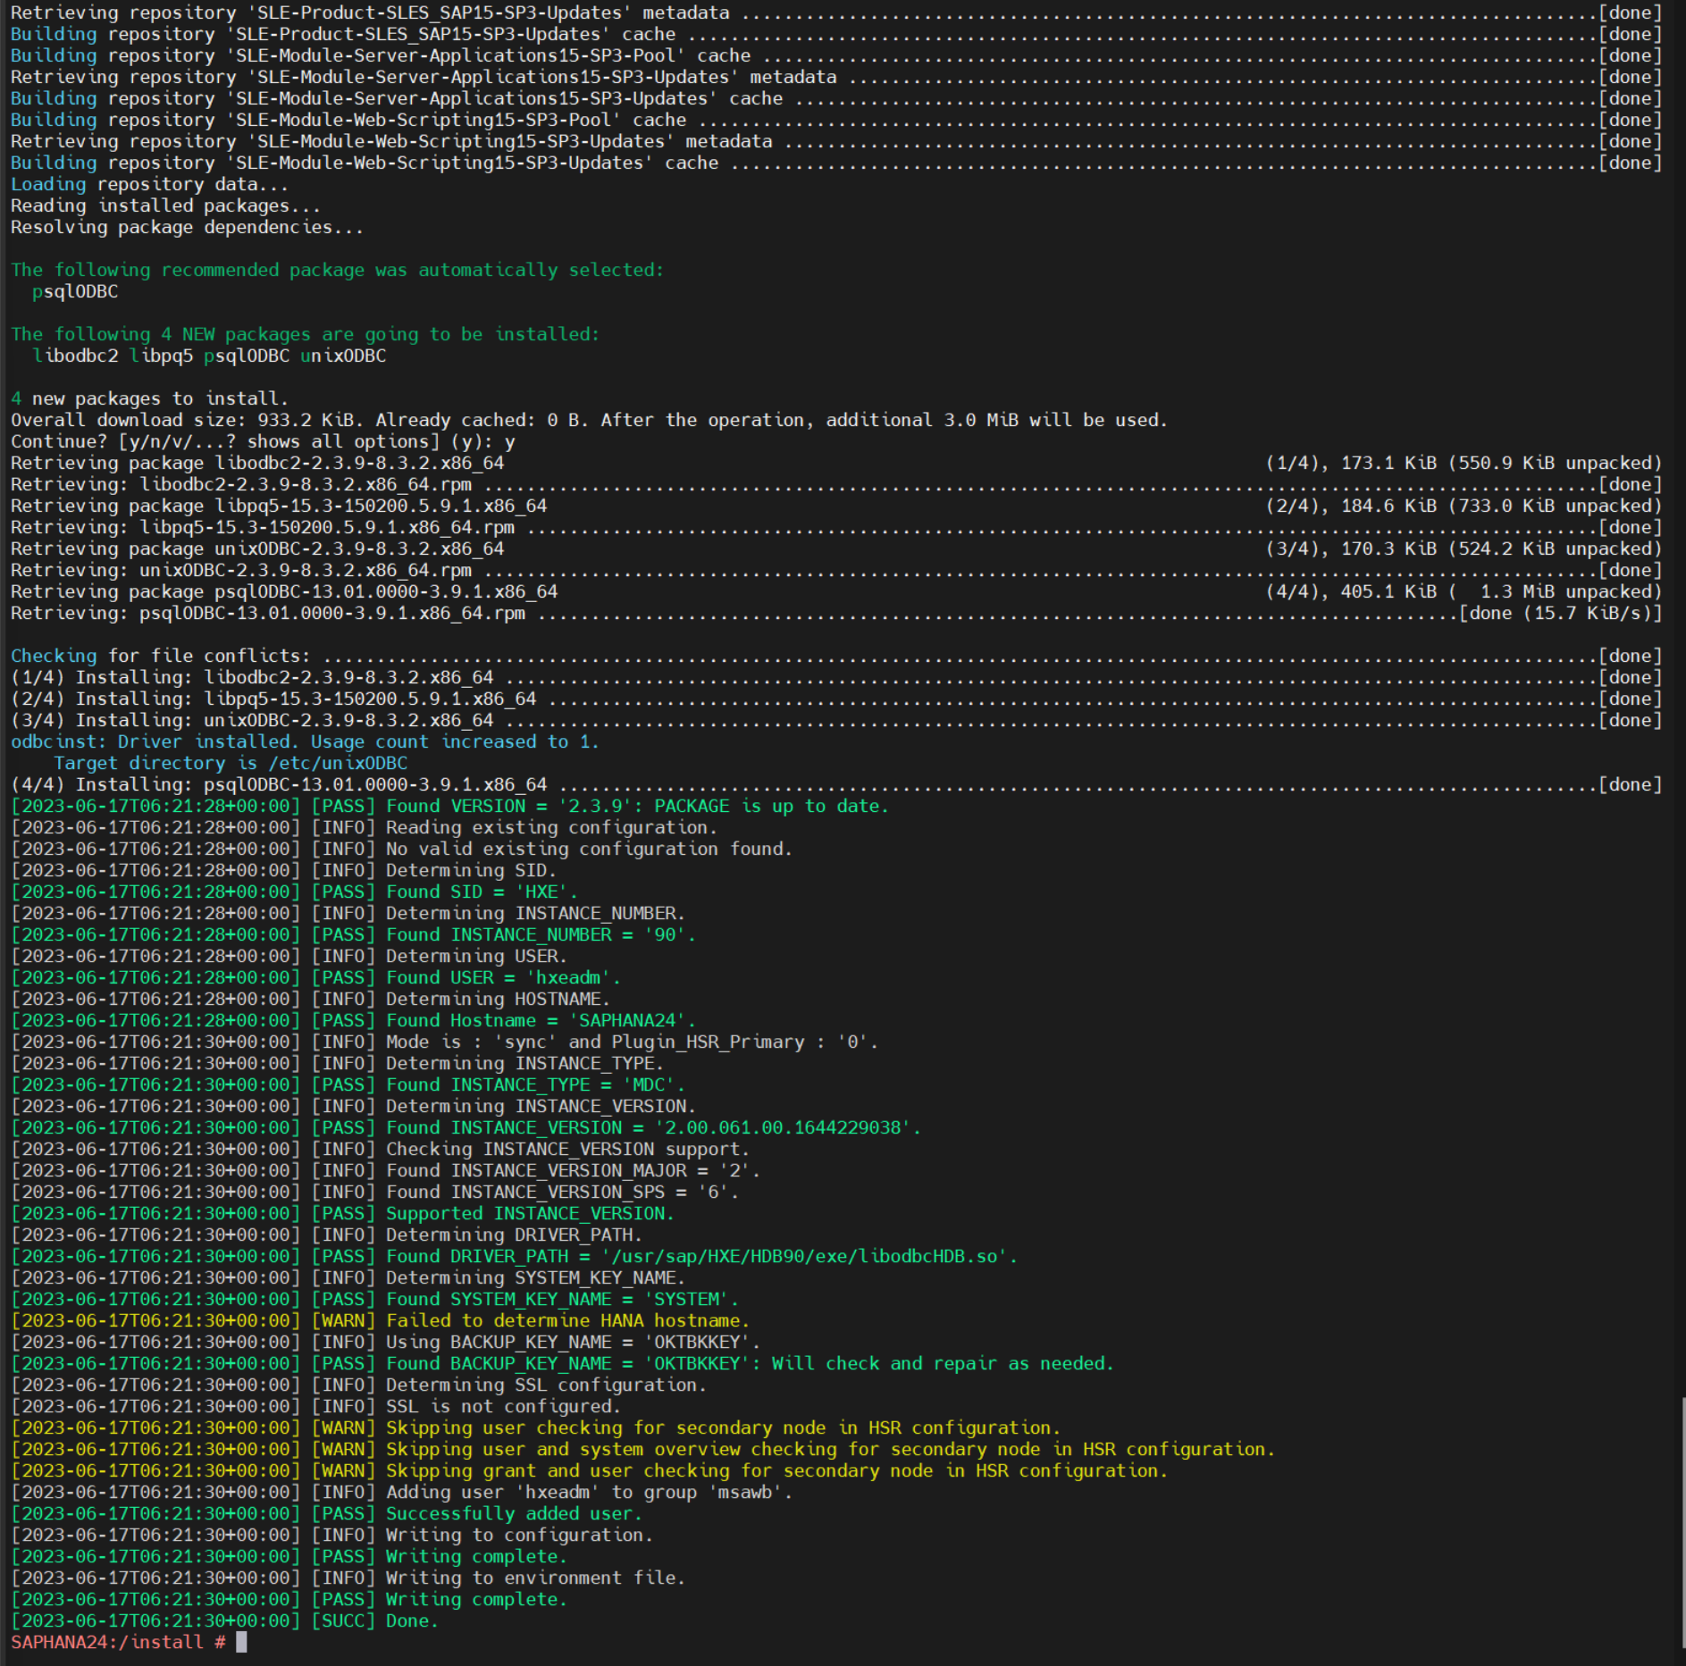Click 'Found VERSION = '2.3.9': PACKAGE is up to date.'
This screenshot has height=1666, width=1686.
pyautogui.click(x=638, y=806)
